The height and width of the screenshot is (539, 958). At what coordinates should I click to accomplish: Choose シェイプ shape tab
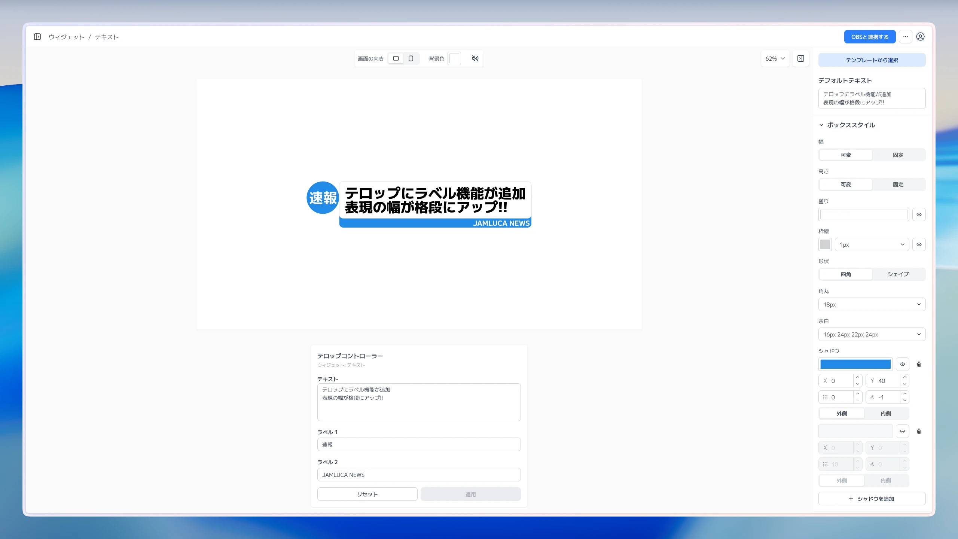(x=898, y=274)
